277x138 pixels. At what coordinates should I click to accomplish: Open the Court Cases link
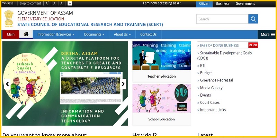pyautogui.click(x=210, y=102)
